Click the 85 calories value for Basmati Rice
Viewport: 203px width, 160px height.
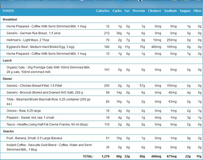[x=108, y=102]
